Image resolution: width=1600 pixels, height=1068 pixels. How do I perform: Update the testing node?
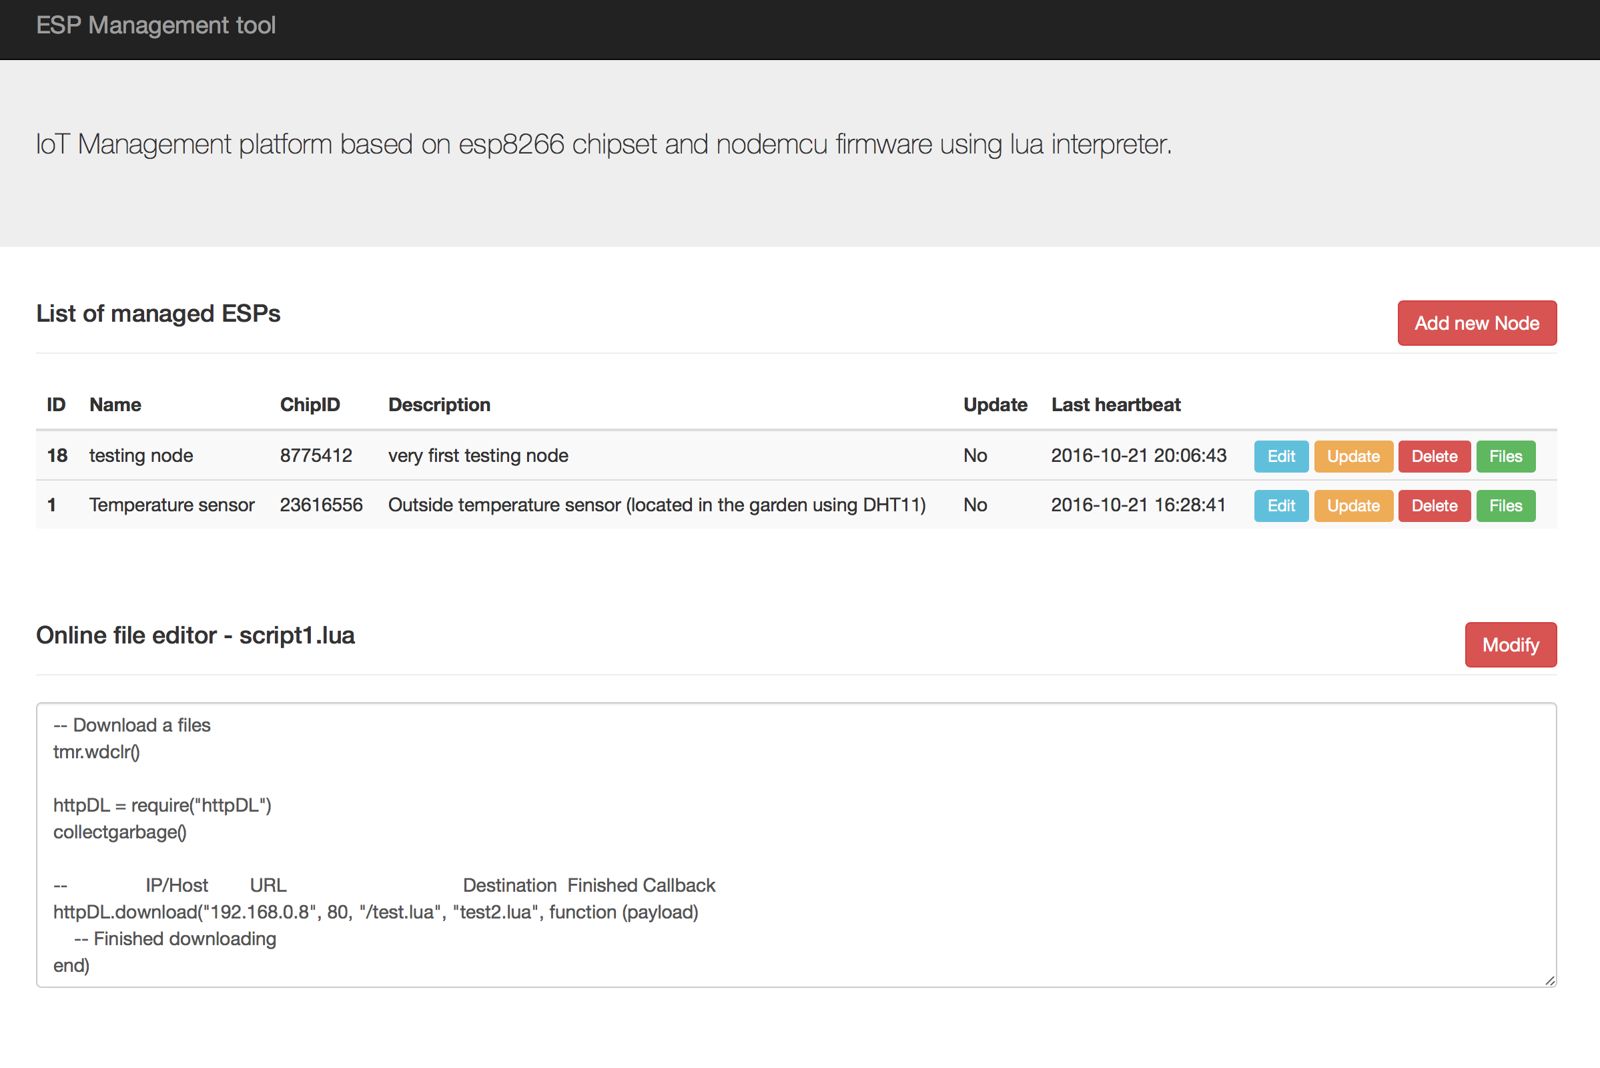[x=1353, y=457]
